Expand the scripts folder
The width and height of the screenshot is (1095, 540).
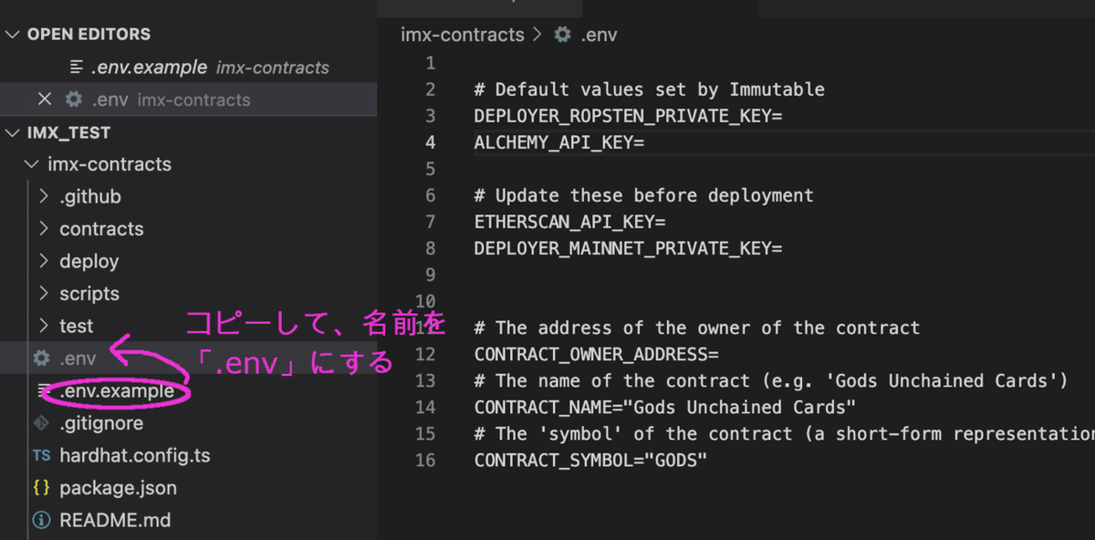44,293
